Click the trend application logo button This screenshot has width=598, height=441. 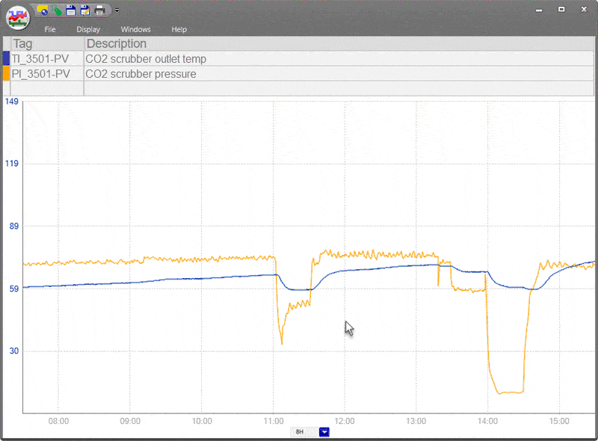[17, 17]
